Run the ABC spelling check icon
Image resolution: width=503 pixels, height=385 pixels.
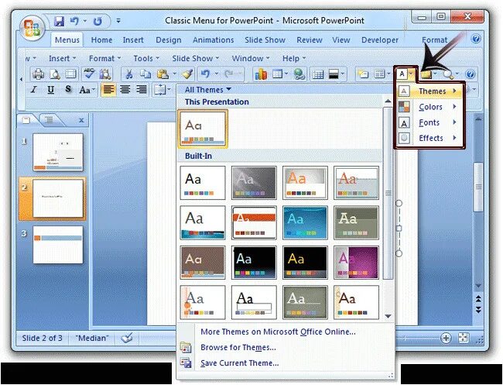pos(89,74)
